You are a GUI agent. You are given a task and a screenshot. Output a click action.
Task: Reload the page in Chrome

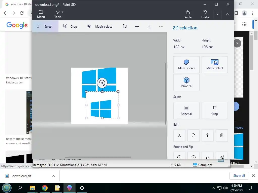(x=22, y=13)
